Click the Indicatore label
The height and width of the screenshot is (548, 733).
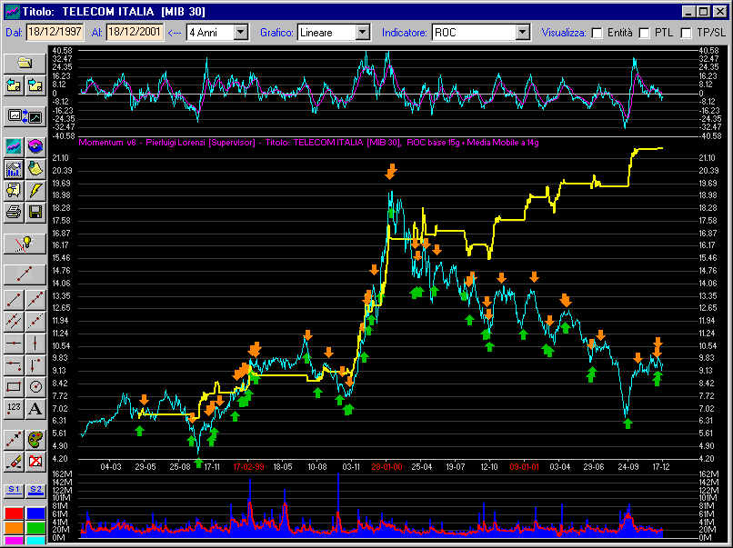[405, 33]
